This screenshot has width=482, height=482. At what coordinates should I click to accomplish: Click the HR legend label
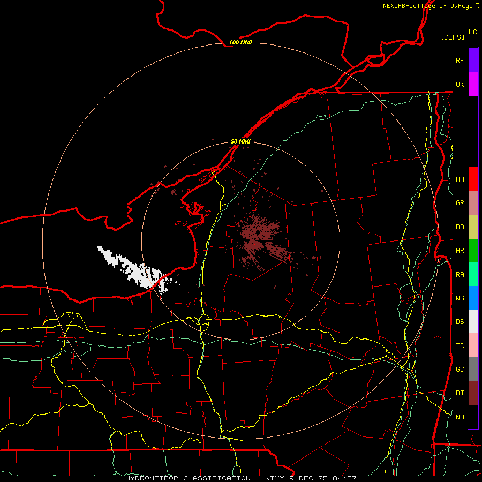tap(460, 251)
